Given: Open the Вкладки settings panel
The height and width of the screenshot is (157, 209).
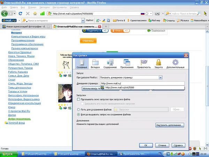Looking at the screenshot, I should (95, 64).
